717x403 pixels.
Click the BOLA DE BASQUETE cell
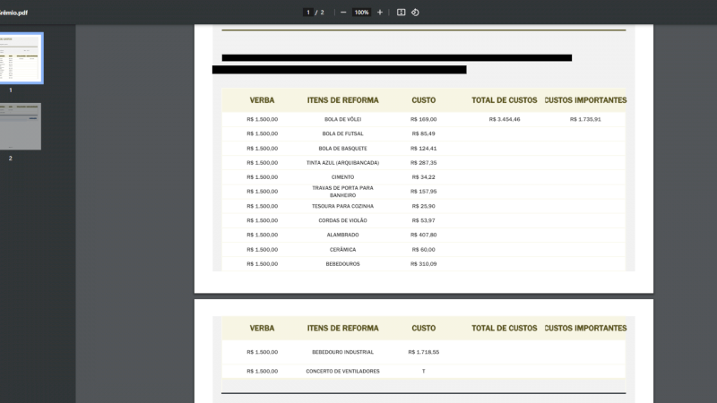[x=343, y=148]
